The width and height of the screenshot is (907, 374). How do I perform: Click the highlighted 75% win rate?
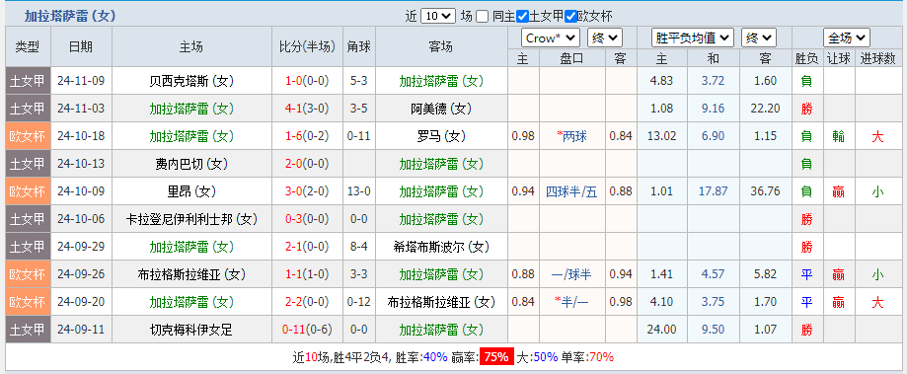[x=495, y=357]
